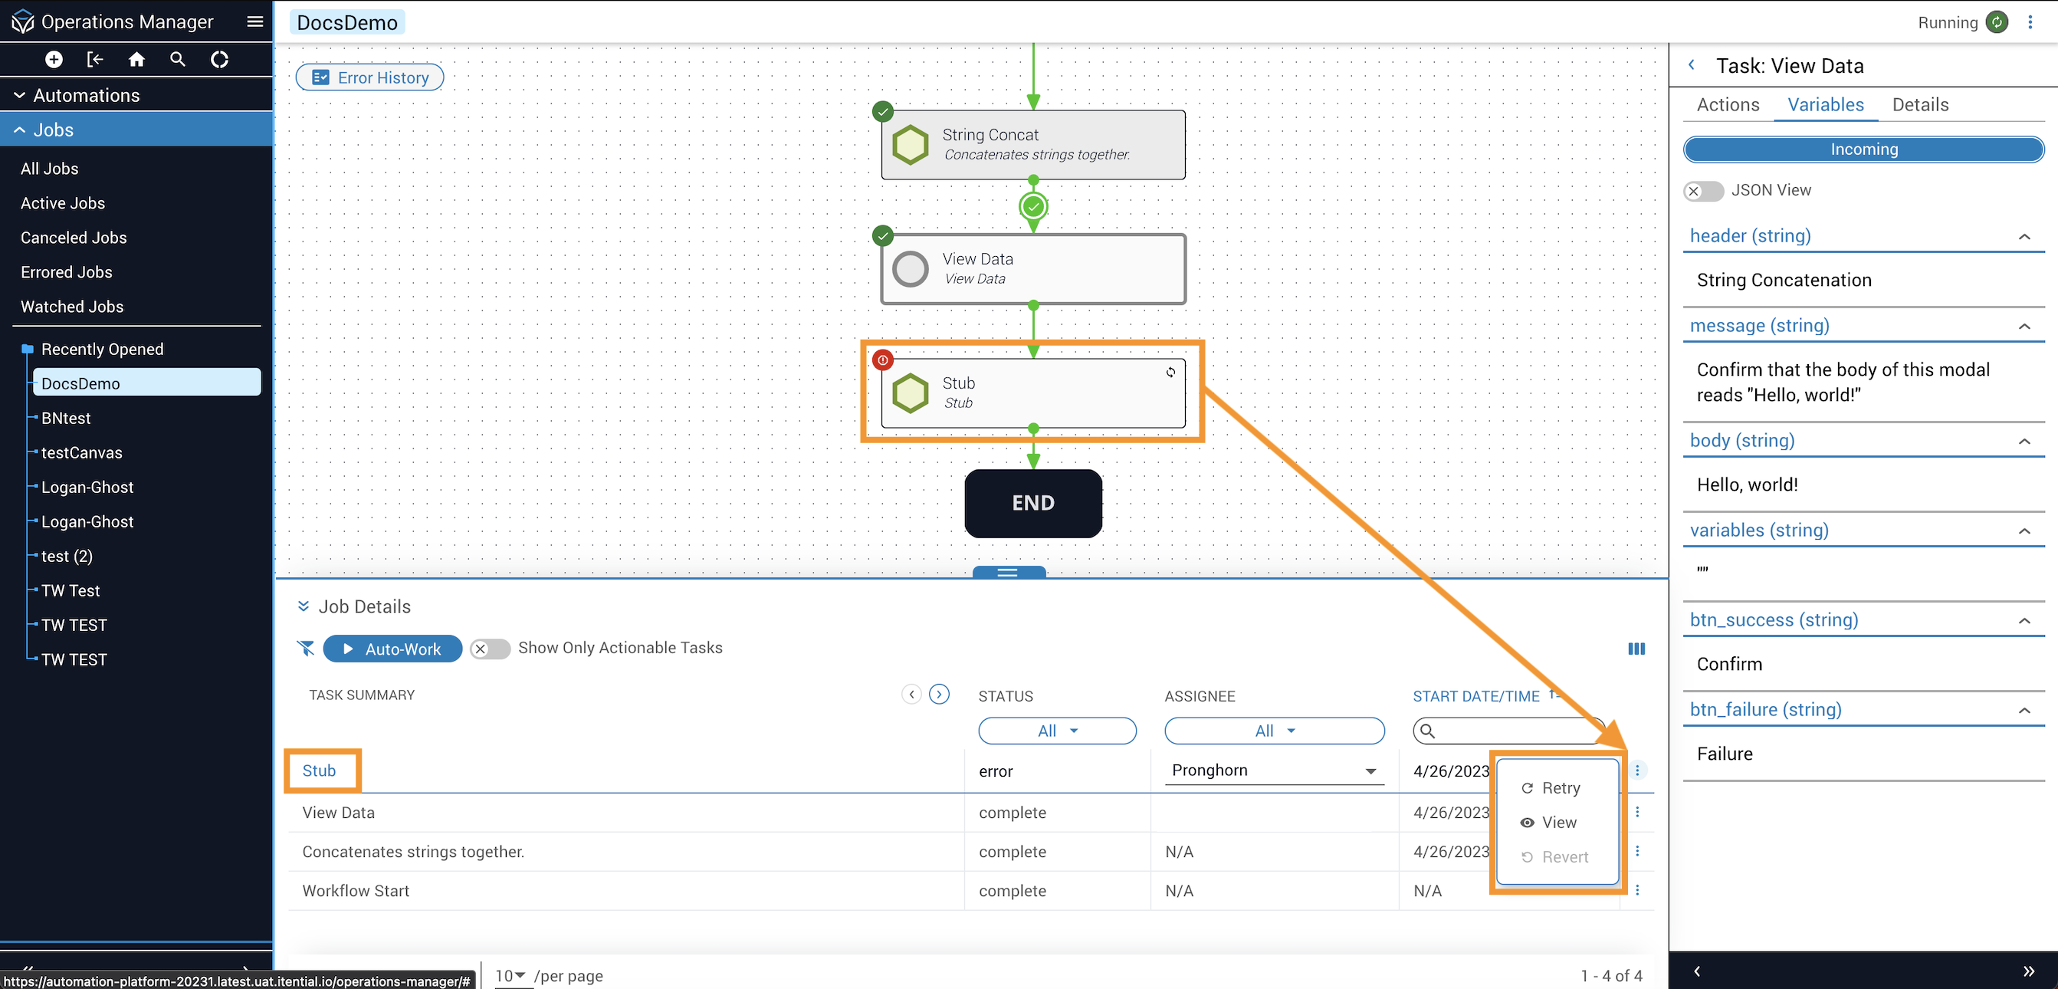Collapse the header (string) section
The image size is (2058, 989).
pyautogui.click(x=2024, y=236)
